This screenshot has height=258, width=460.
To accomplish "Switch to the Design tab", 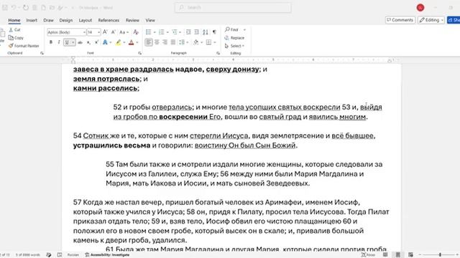I will 65,20.
